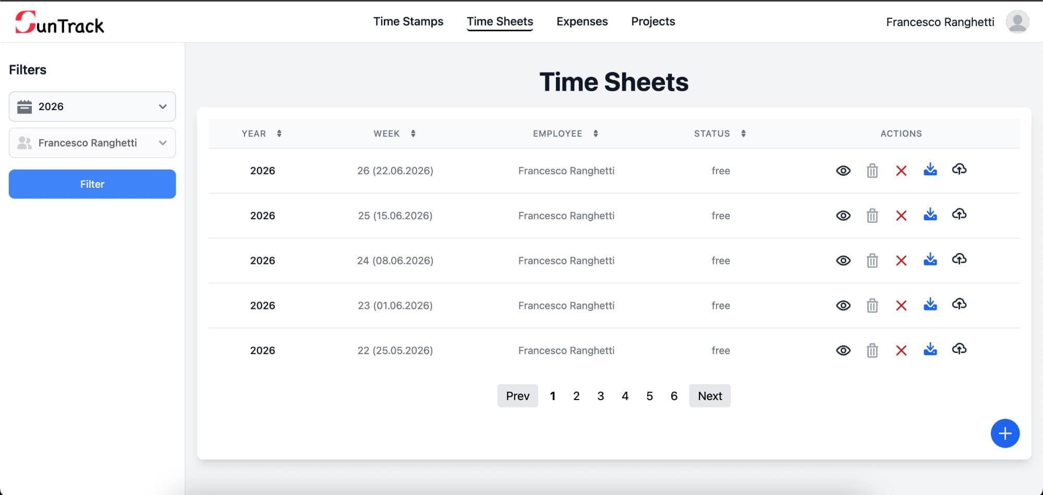Apply filters with the Filter button
The image size is (1043, 495).
pos(92,184)
